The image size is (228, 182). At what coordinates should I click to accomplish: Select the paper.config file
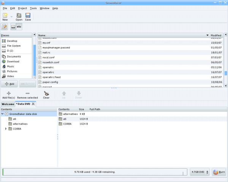point(130,82)
